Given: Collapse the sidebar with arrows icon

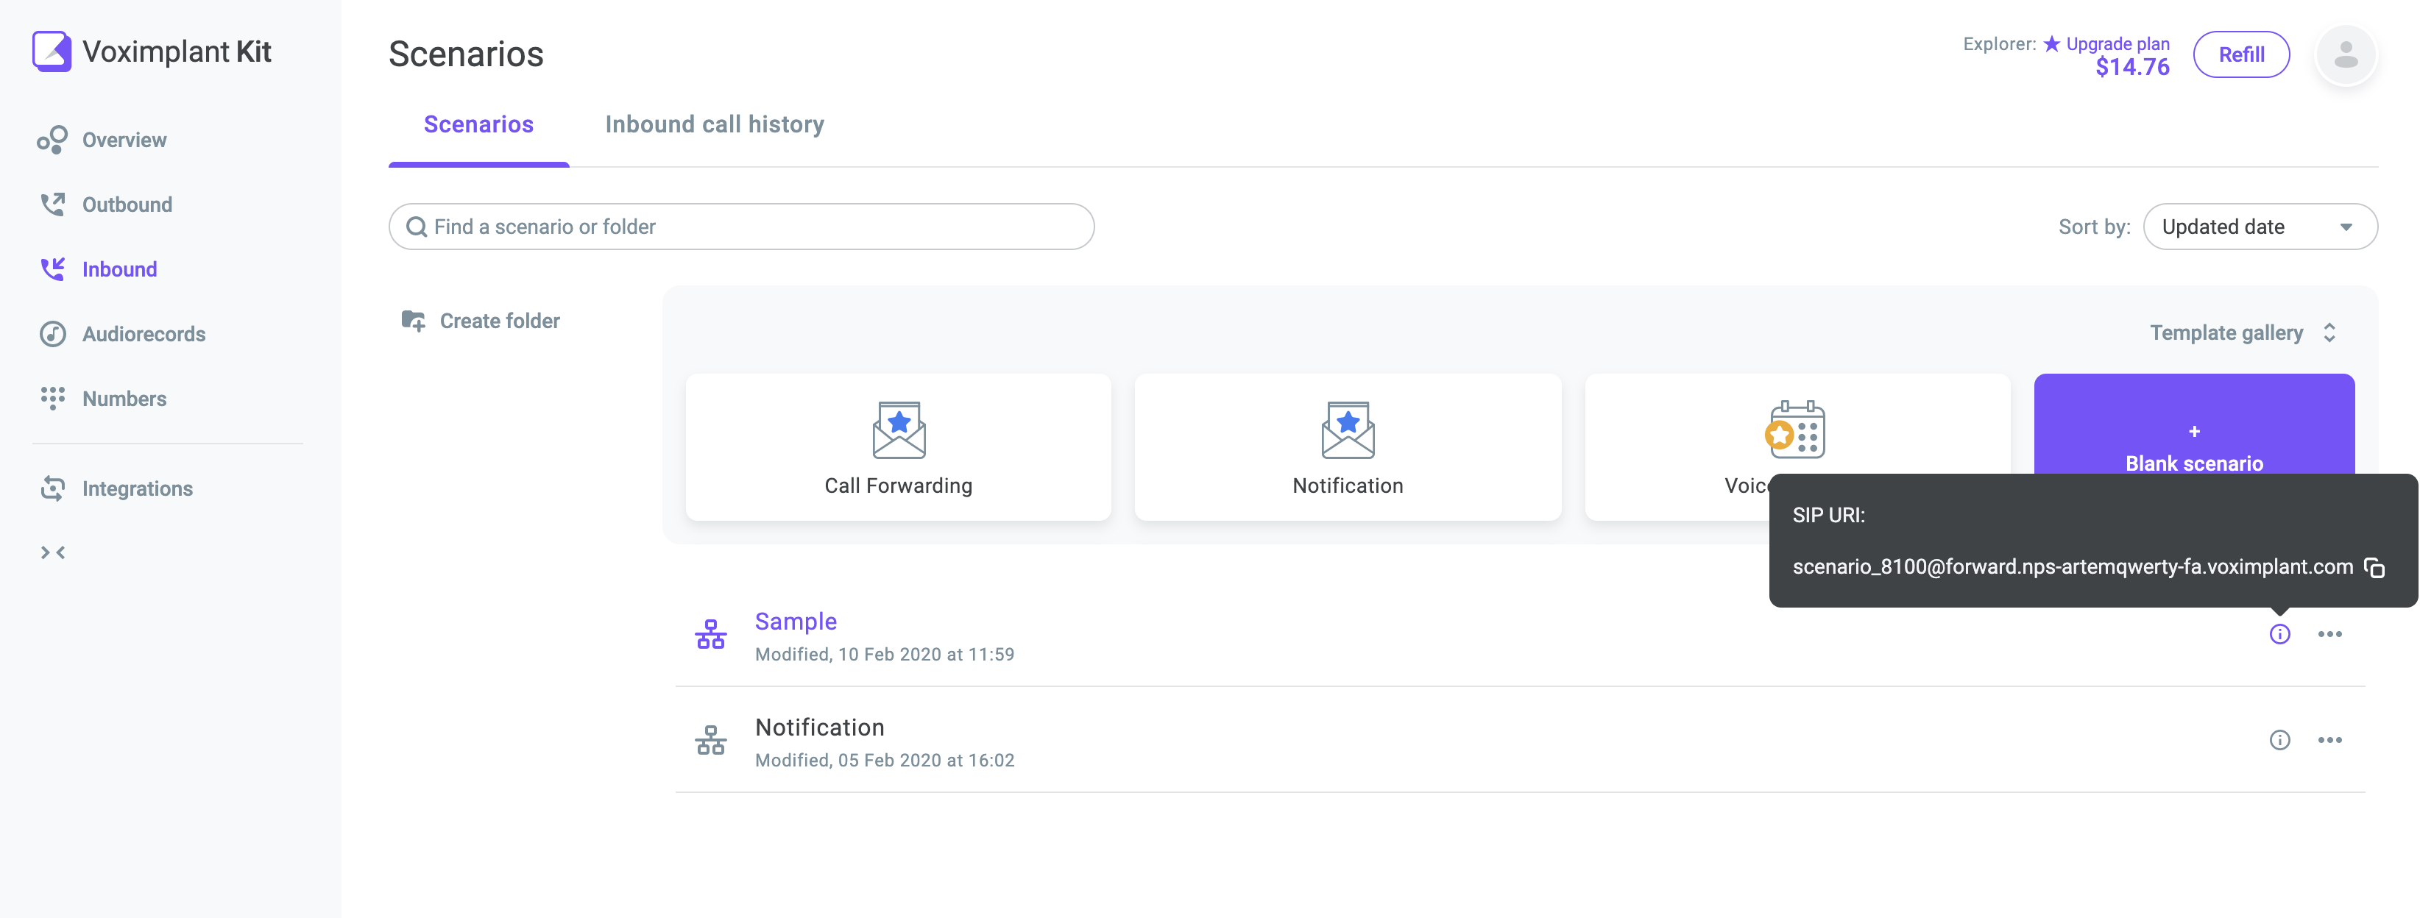Looking at the screenshot, I should click(x=52, y=553).
